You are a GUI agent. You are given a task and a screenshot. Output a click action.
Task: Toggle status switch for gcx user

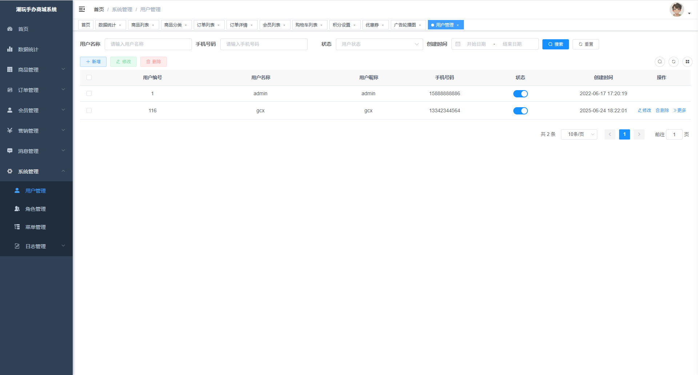point(520,111)
